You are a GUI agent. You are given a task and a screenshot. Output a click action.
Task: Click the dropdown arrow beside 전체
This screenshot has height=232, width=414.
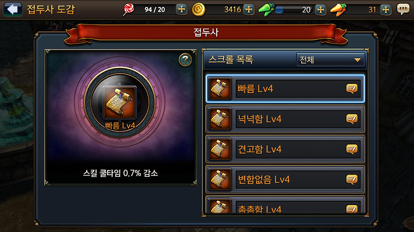pyautogui.click(x=358, y=60)
